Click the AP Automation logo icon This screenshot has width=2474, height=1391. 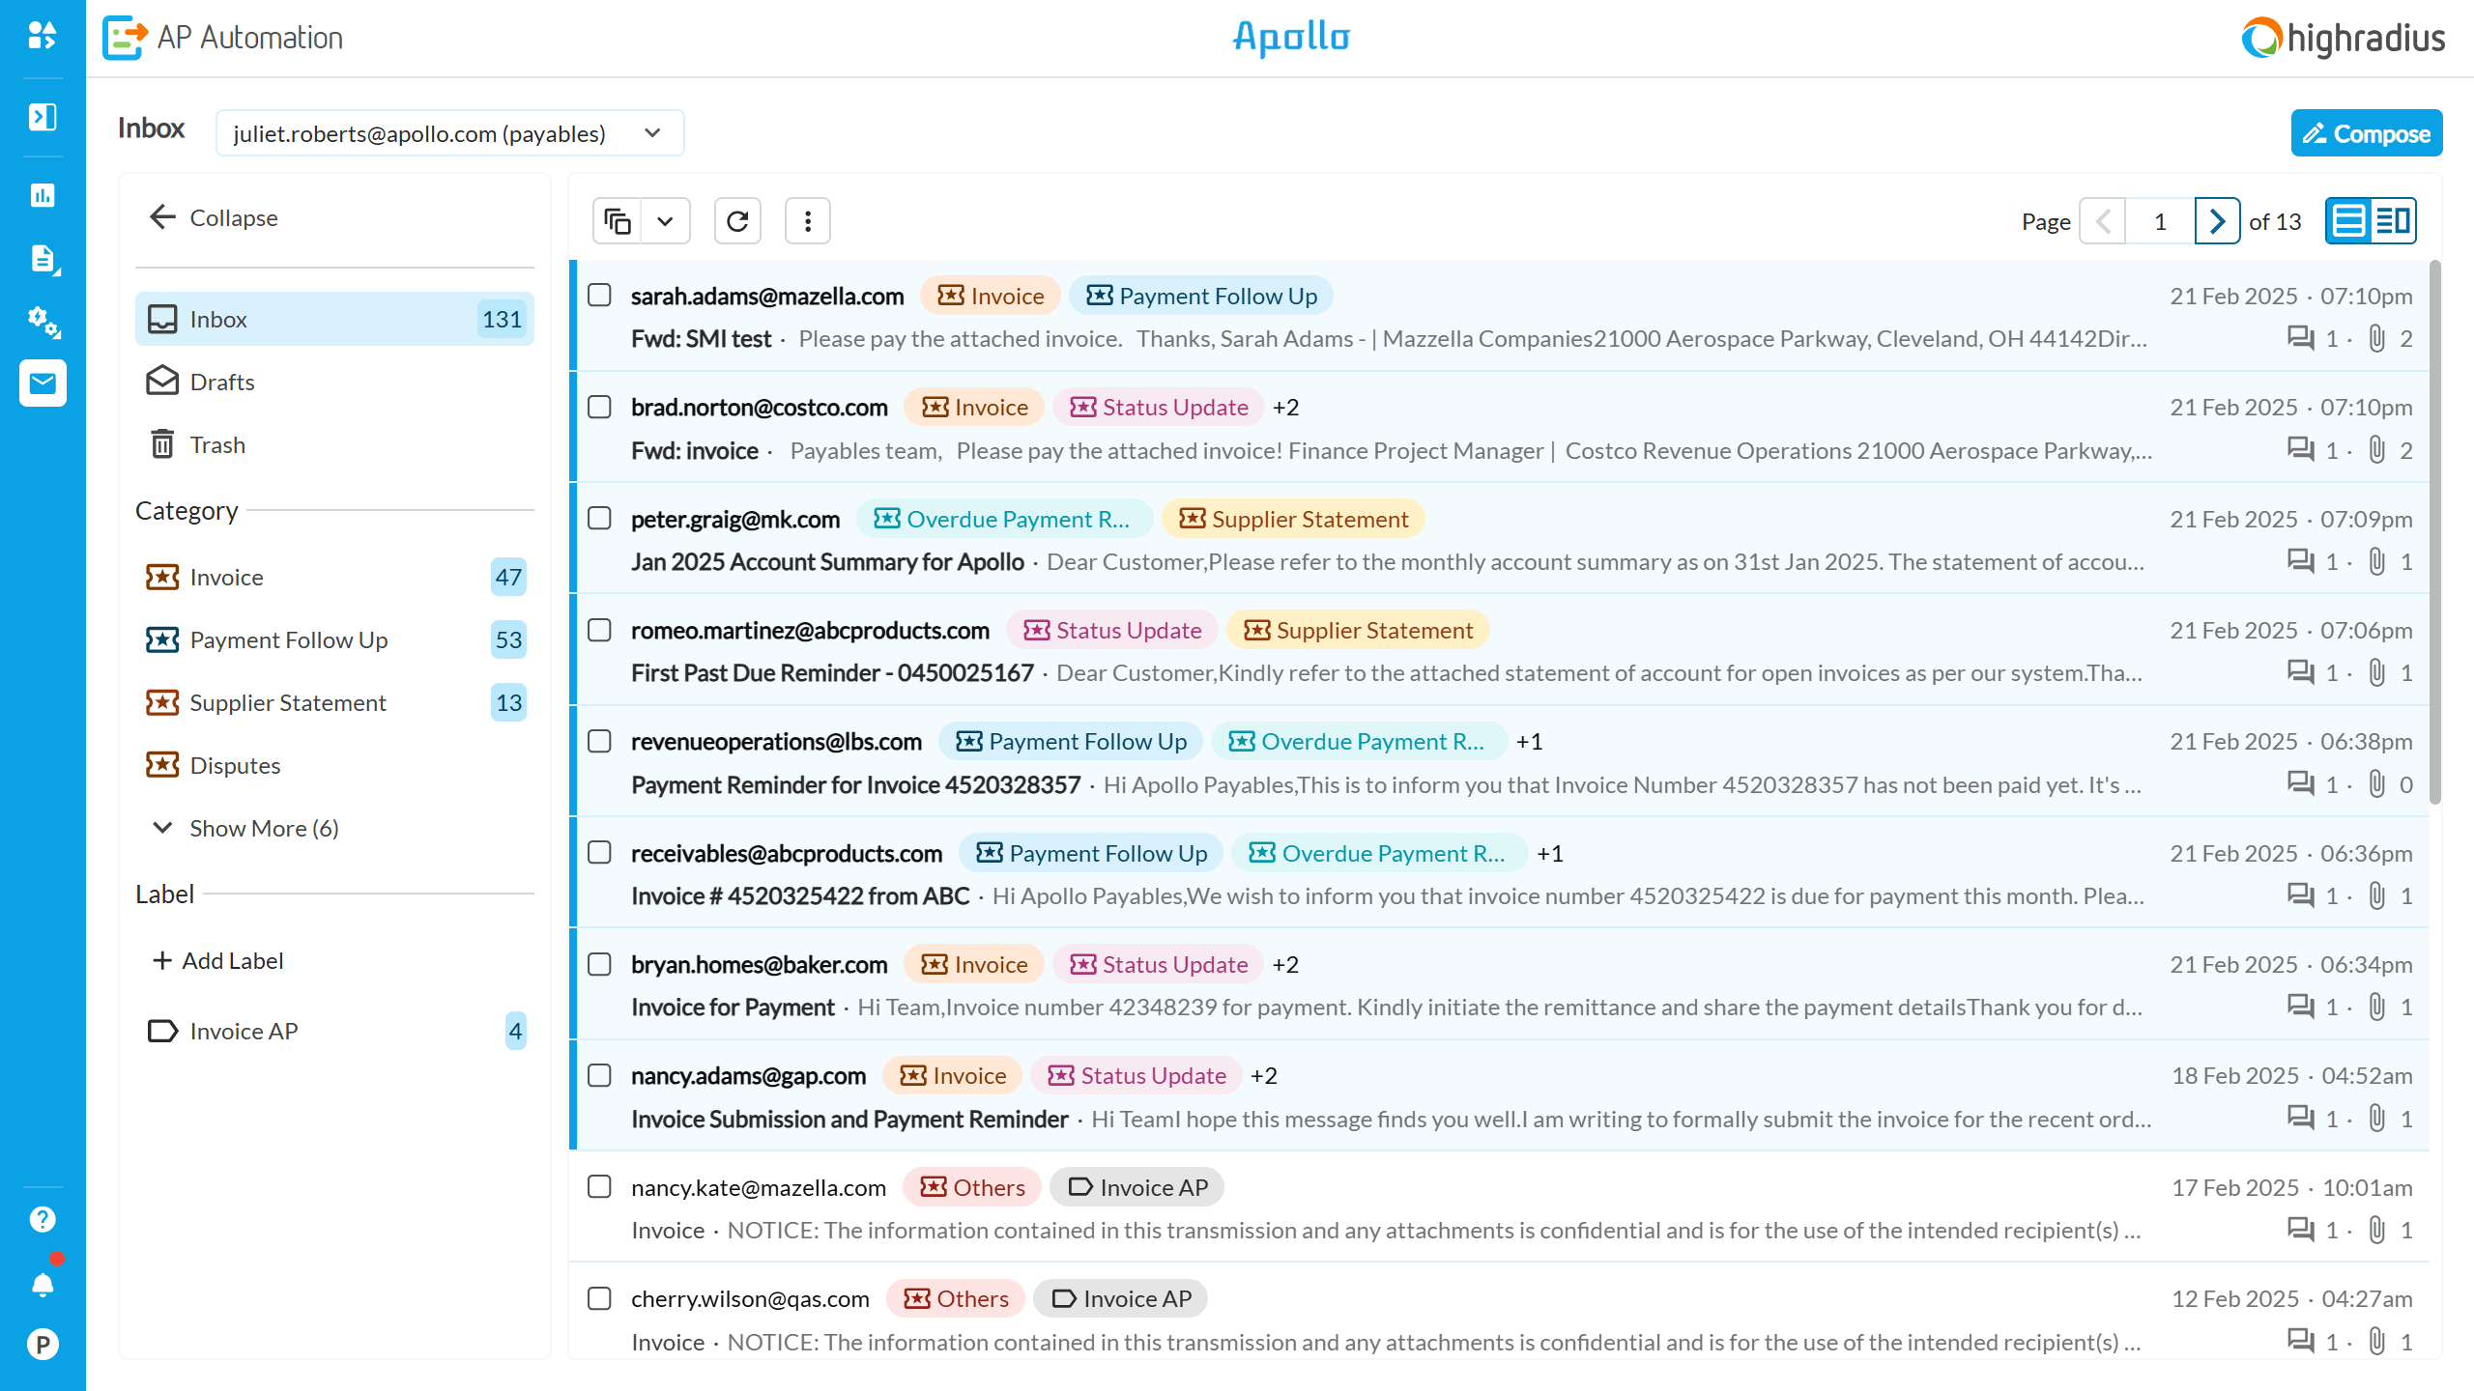(126, 38)
